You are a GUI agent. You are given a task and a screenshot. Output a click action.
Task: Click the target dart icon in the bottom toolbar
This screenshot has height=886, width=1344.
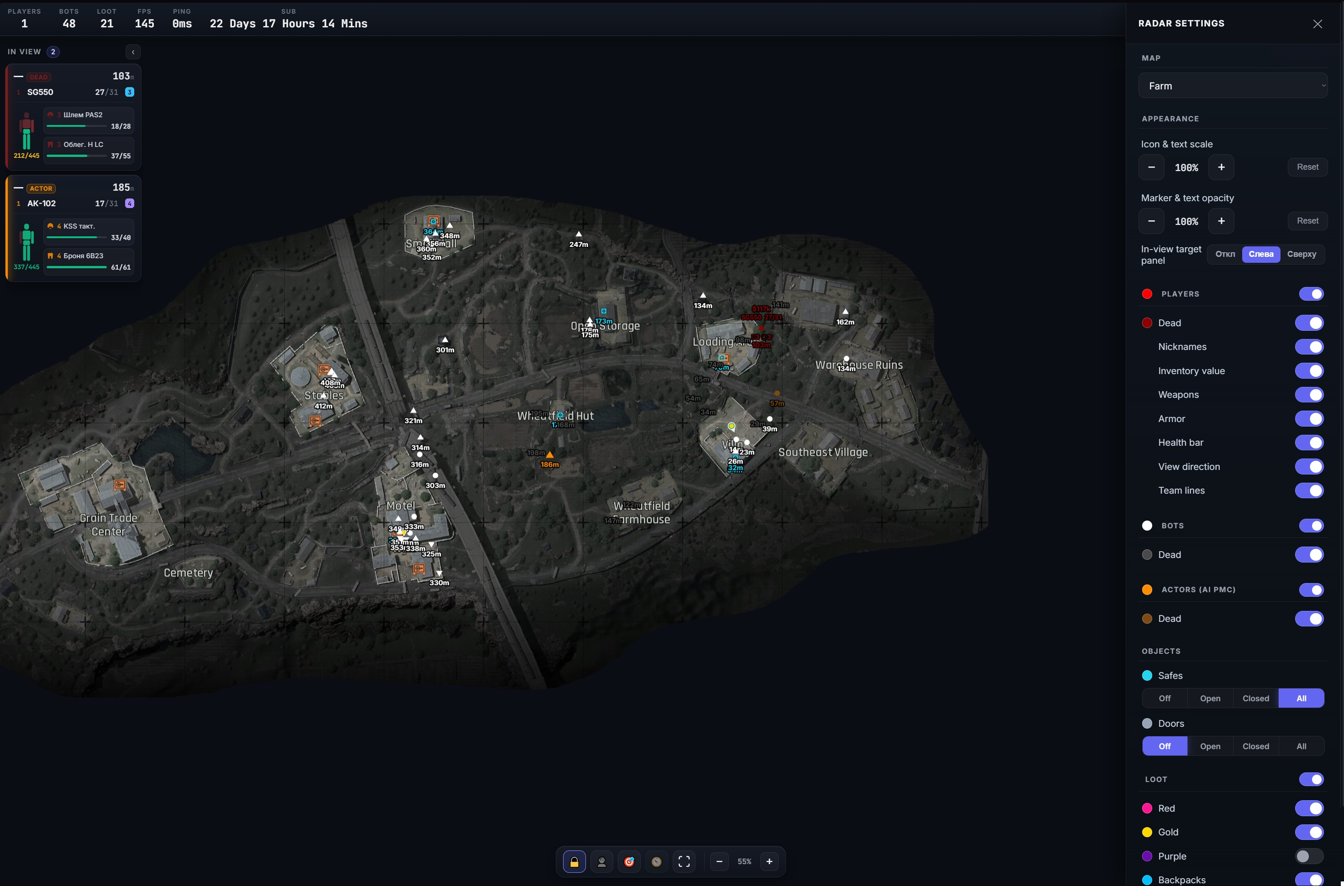(x=629, y=862)
